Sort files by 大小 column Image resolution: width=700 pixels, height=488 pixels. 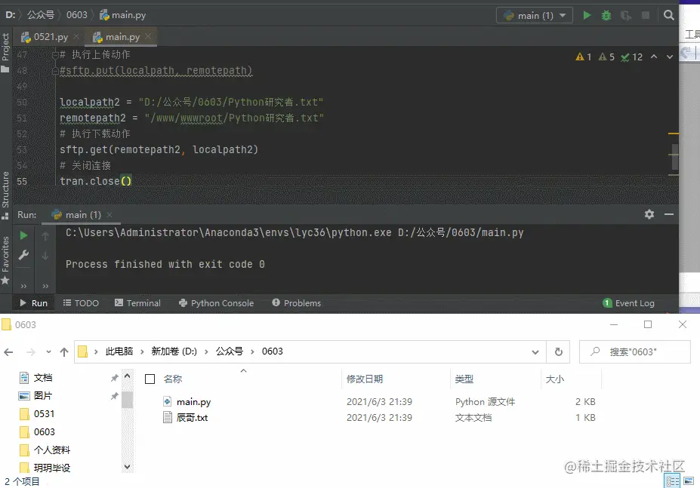tap(555, 379)
